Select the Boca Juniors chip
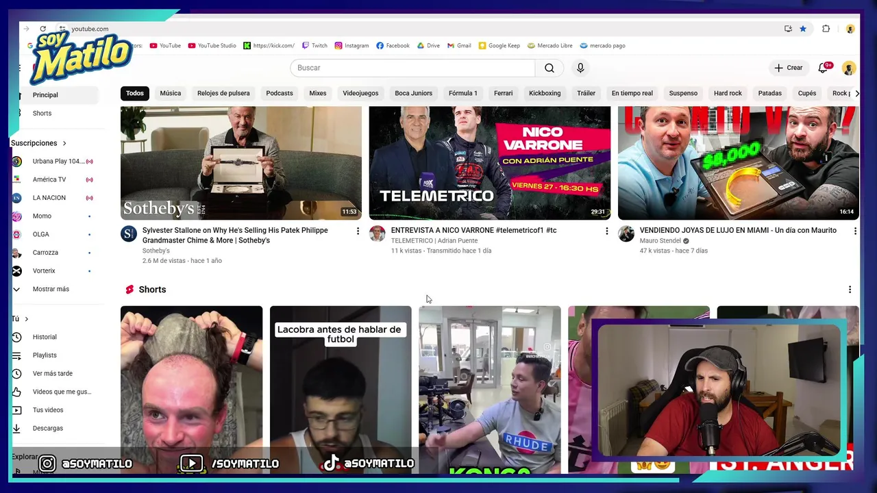Screen dimensions: 877x493 tap(414, 93)
